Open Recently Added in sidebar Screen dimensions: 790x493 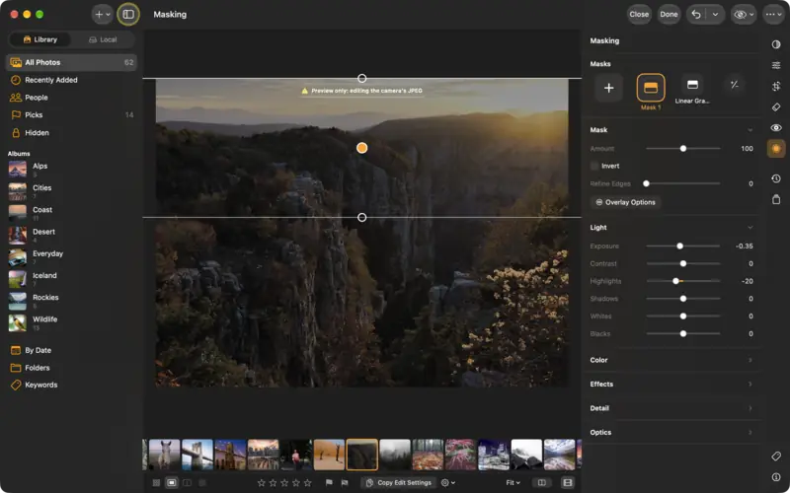[x=71, y=80]
